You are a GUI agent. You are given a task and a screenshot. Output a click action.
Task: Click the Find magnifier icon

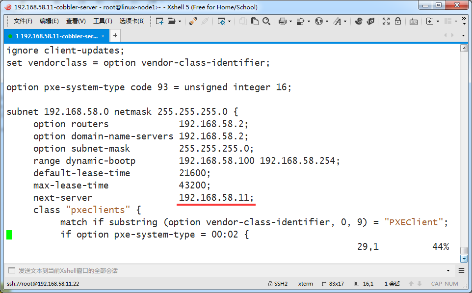(266, 21)
